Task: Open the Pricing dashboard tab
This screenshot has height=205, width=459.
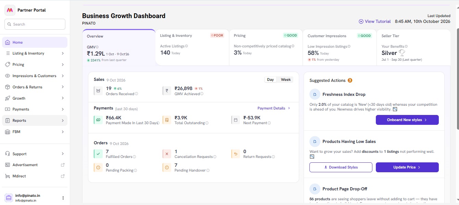Action: click(266, 47)
